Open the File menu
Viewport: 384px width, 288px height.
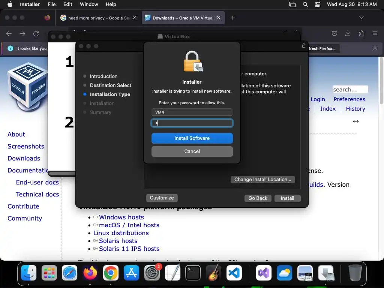[51, 4]
